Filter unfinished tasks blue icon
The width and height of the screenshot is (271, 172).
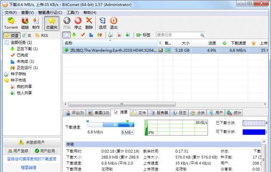(91, 35)
